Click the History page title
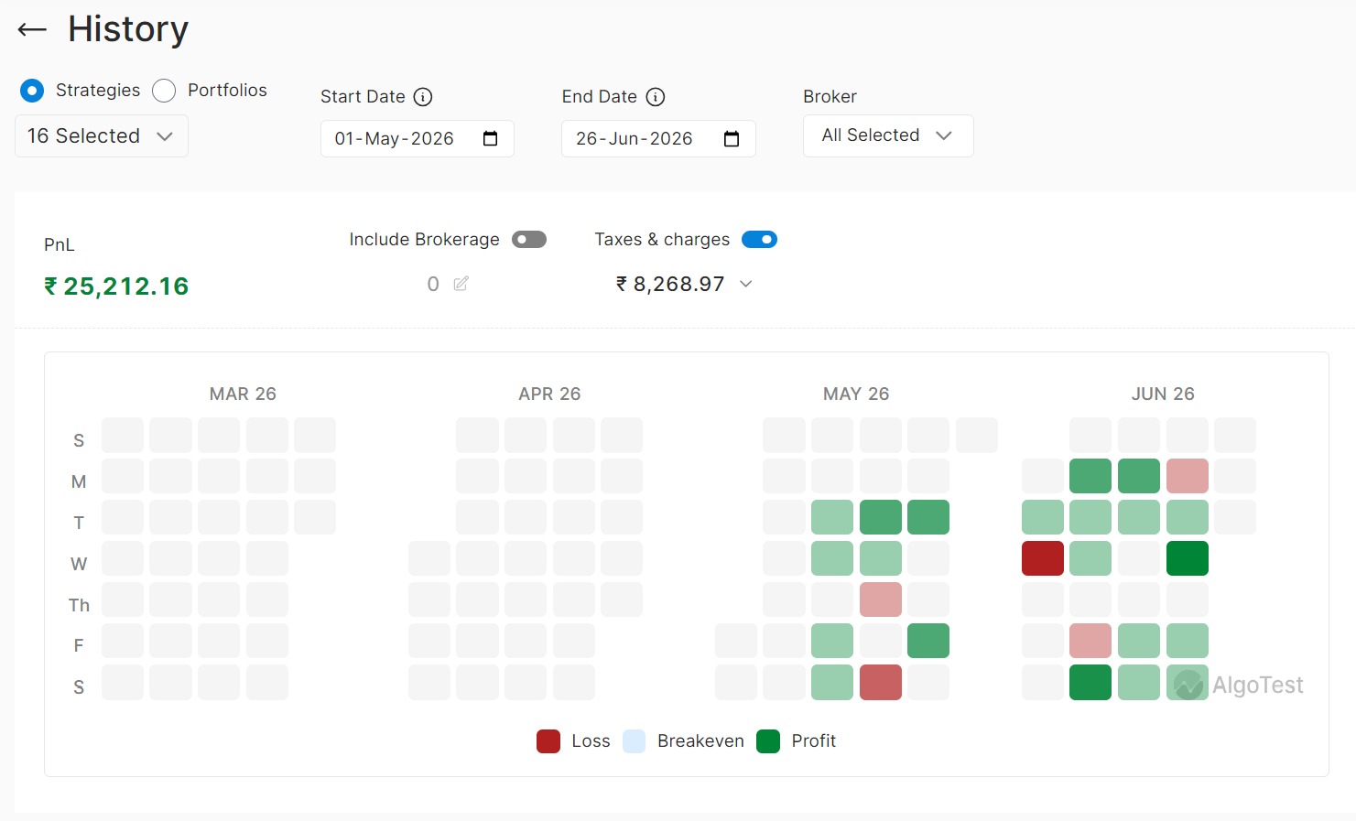The image size is (1356, 821). point(128,29)
